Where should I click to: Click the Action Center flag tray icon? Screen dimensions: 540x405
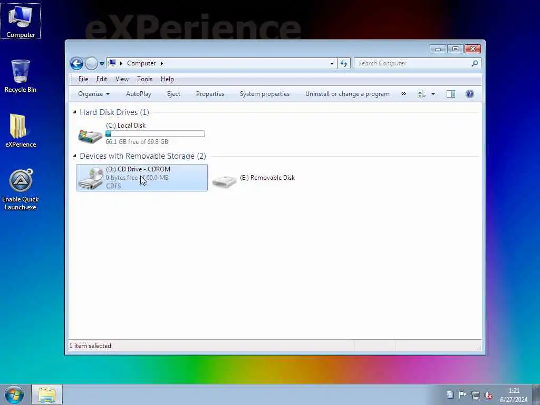pos(462,395)
